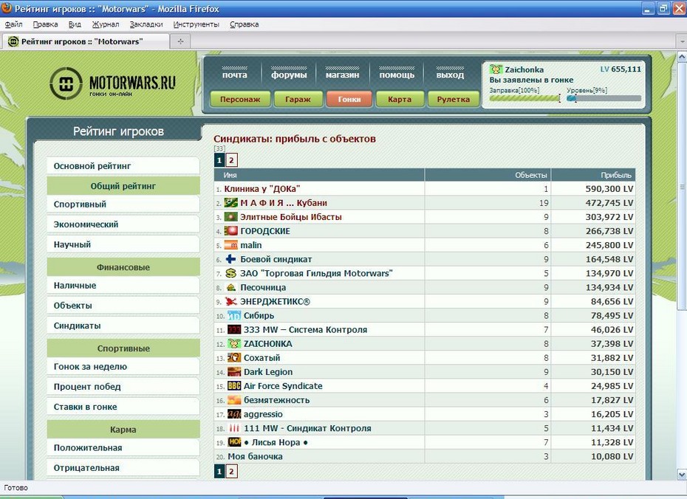This screenshot has width=687, height=499.
Task: Click the Уровень level progress bar
Action: coord(604,98)
